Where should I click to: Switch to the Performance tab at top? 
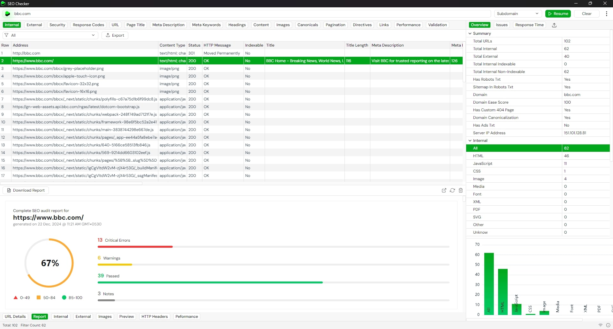[x=408, y=25]
